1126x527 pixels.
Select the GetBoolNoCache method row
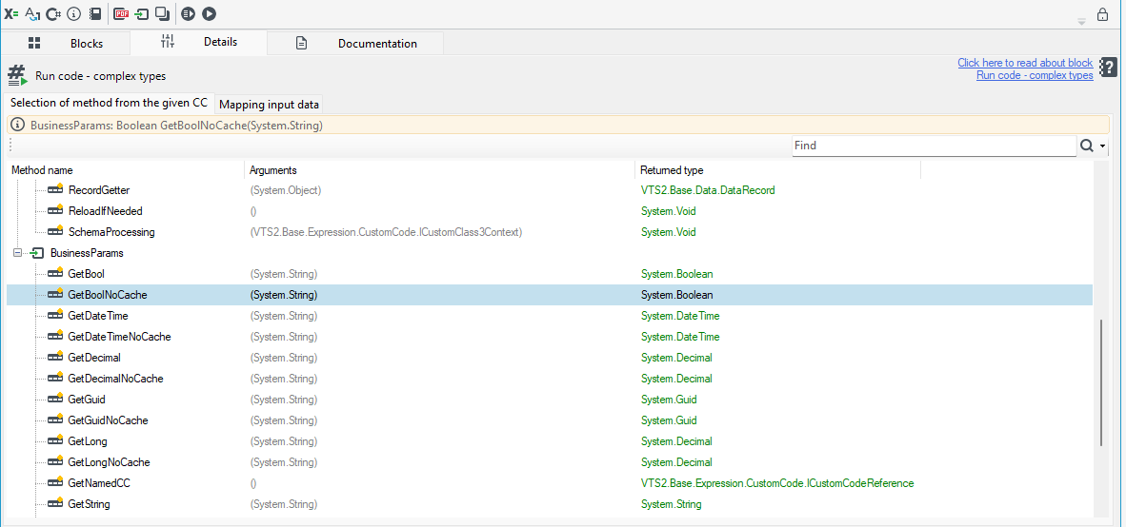click(x=550, y=295)
